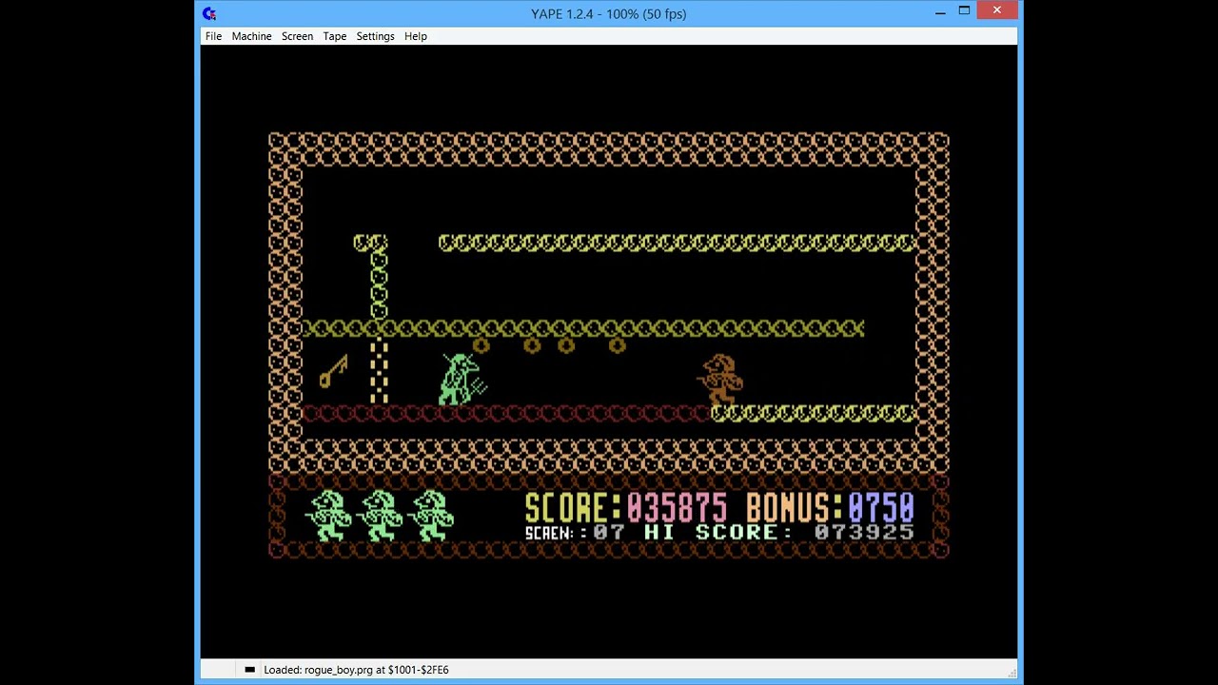
Task: Open the Tape menu
Action: click(334, 36)
